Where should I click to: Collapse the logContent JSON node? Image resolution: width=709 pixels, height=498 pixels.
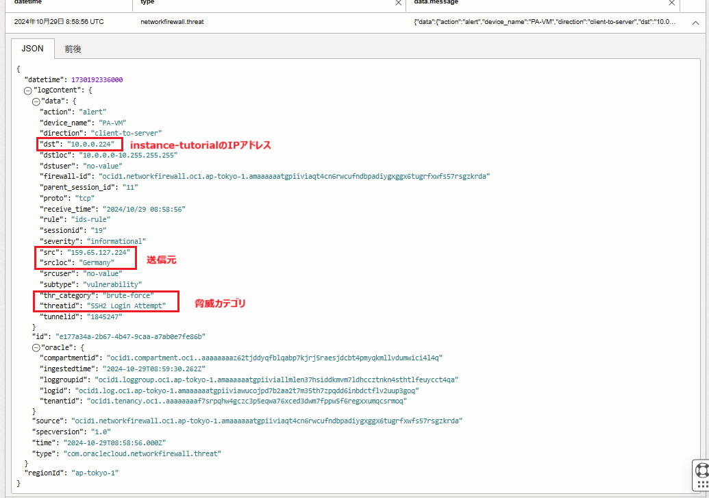point(28,90)
